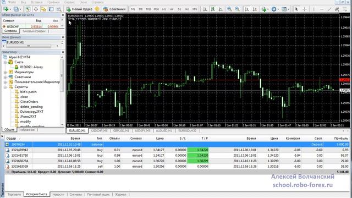Toggle the Terminal window toolbar icon
Image resolution: width=352 pixels, height=198 pixels.
pos(51,9)
